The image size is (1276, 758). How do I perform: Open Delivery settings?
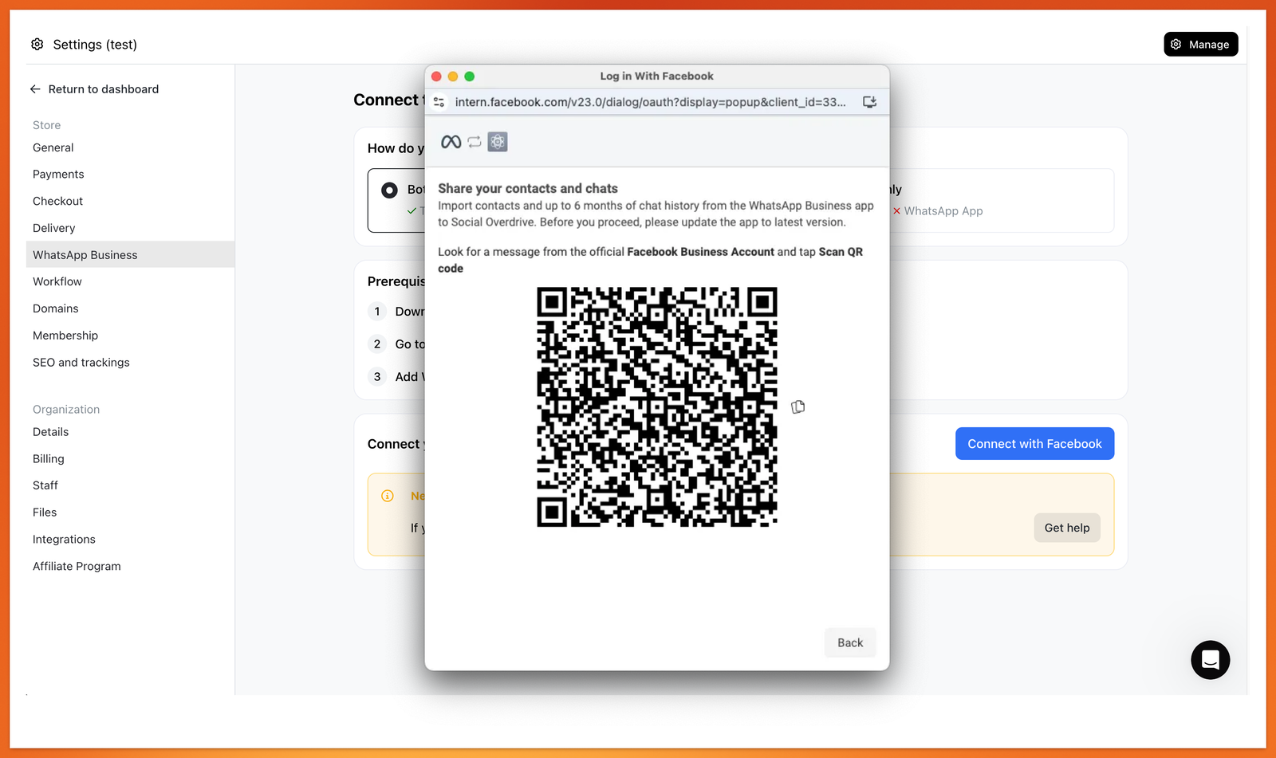pyautogui.click(x=54, y=228)
